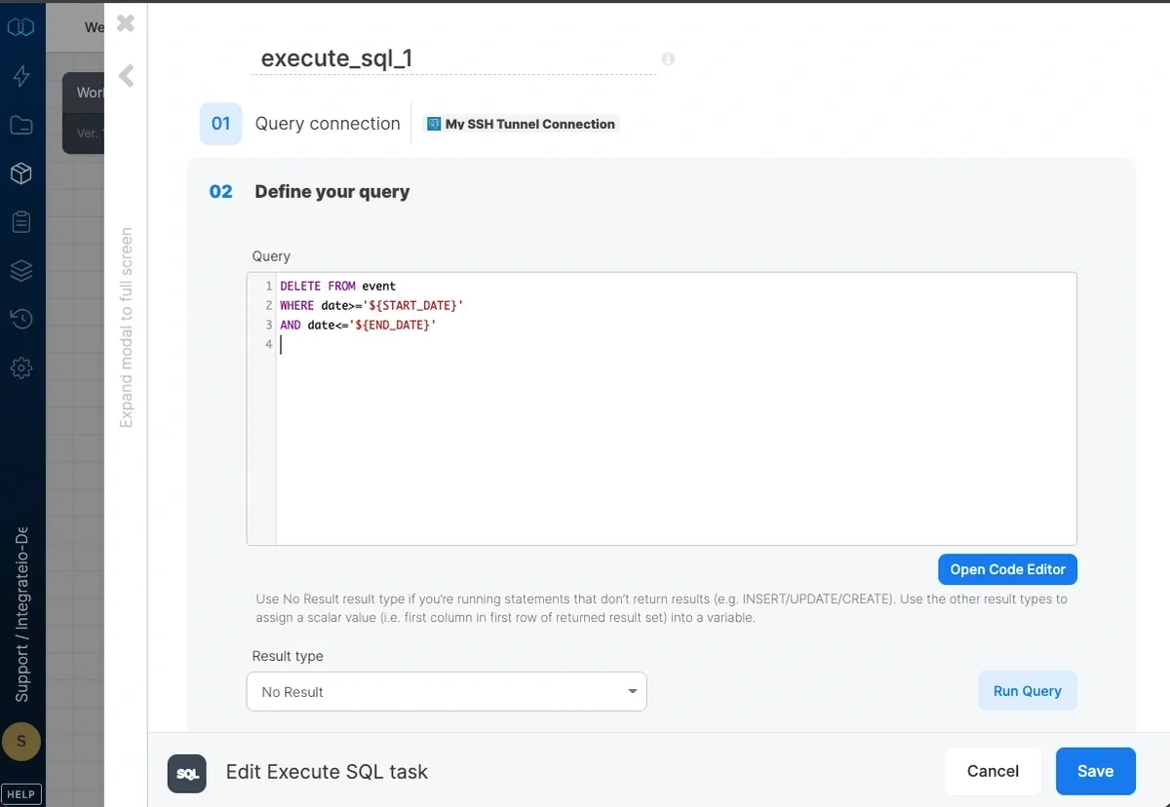
Task: Open the folder projects icon in sidebar
Action: (x=21, y=125)
